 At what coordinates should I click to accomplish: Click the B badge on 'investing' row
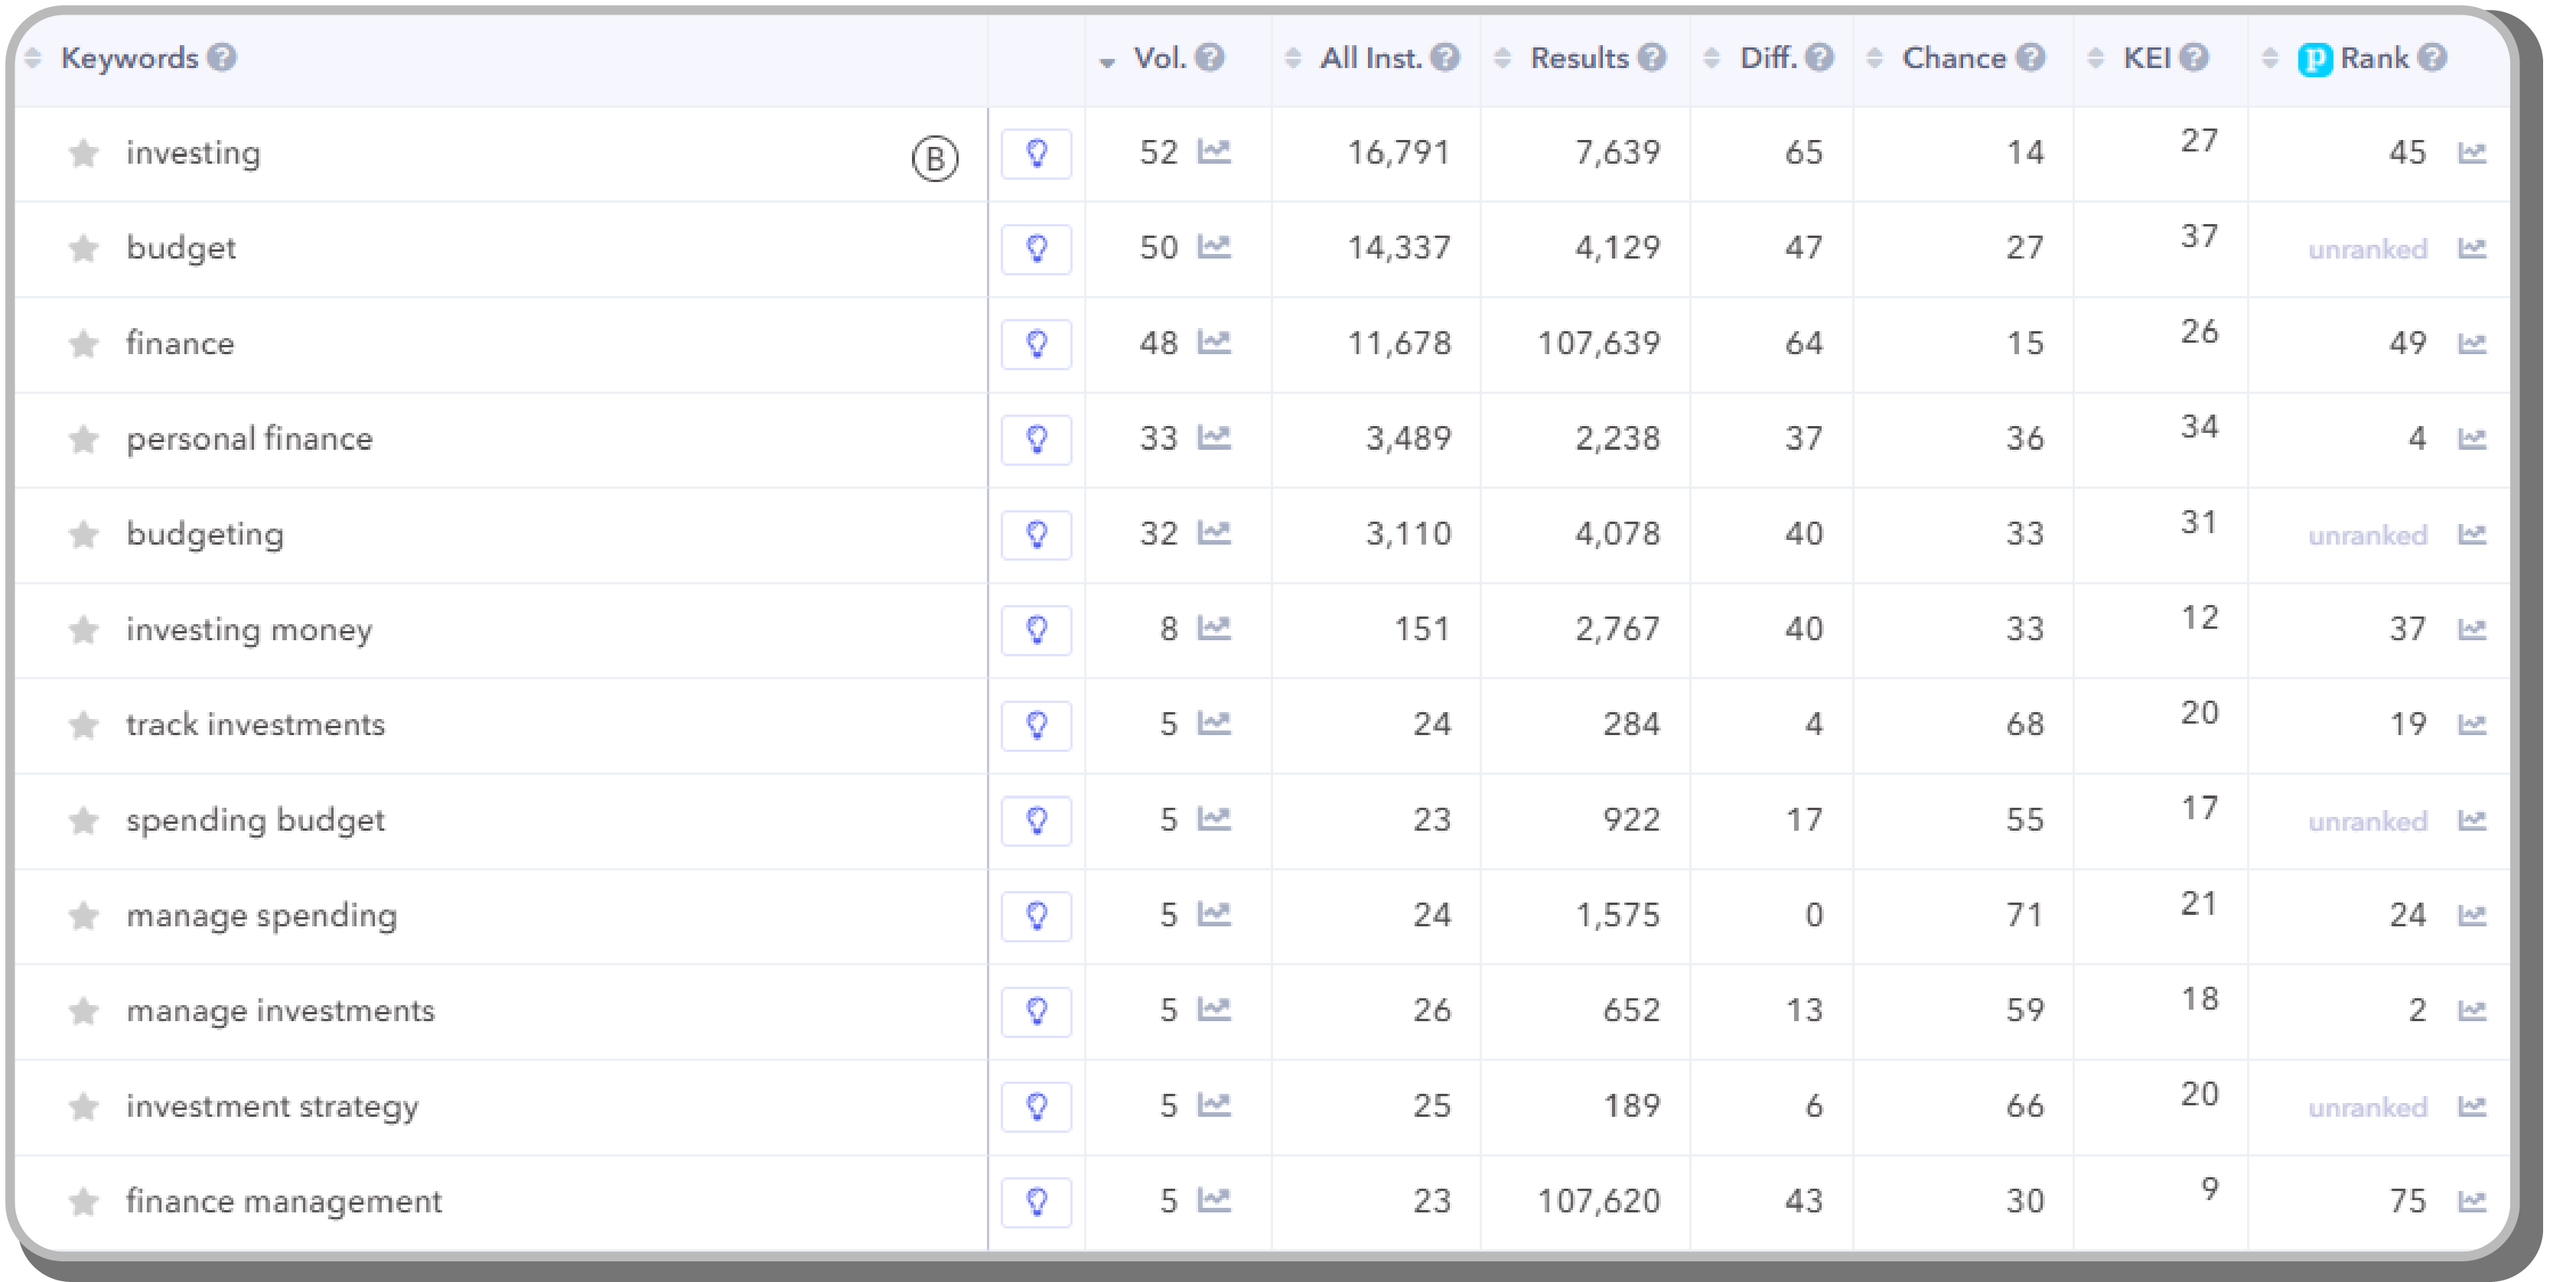[935, 159]
